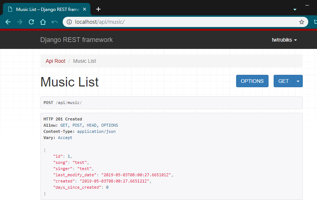317x200 pixels.
Task: Navigate to Api Root breadcrumb
Action: (x=55, y=61)
